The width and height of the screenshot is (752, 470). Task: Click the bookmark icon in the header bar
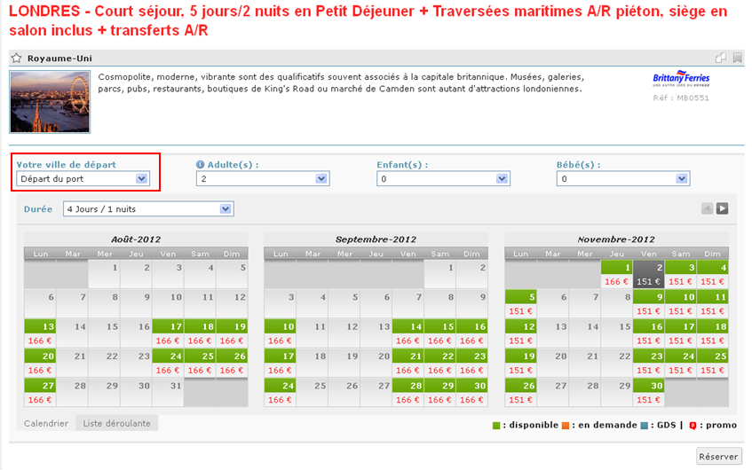point(737,59)
